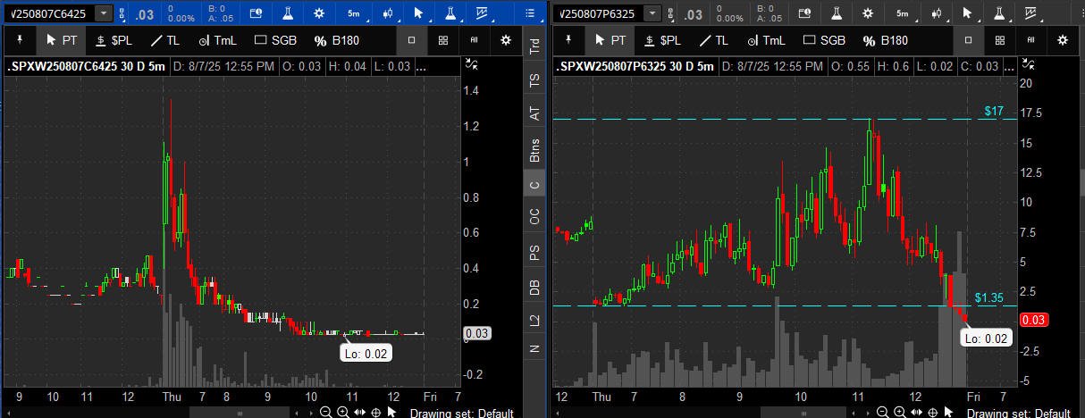Open chart style candlestick dropdown in left chart

coord(388,13)
